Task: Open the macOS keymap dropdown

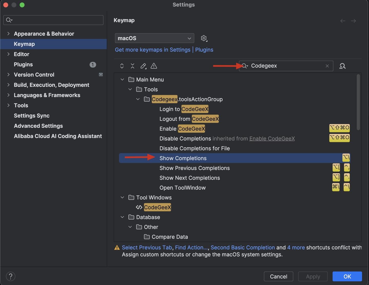Action: [x=155, y=38]
